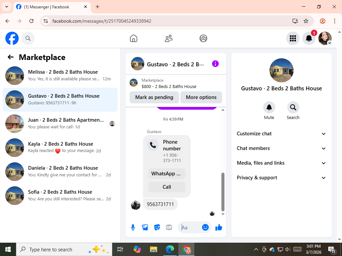Image resolution: width=342 pixels, height=256 pixels.
Task: Show hidden system tray icons chevron
Action: tap(256, 249)
